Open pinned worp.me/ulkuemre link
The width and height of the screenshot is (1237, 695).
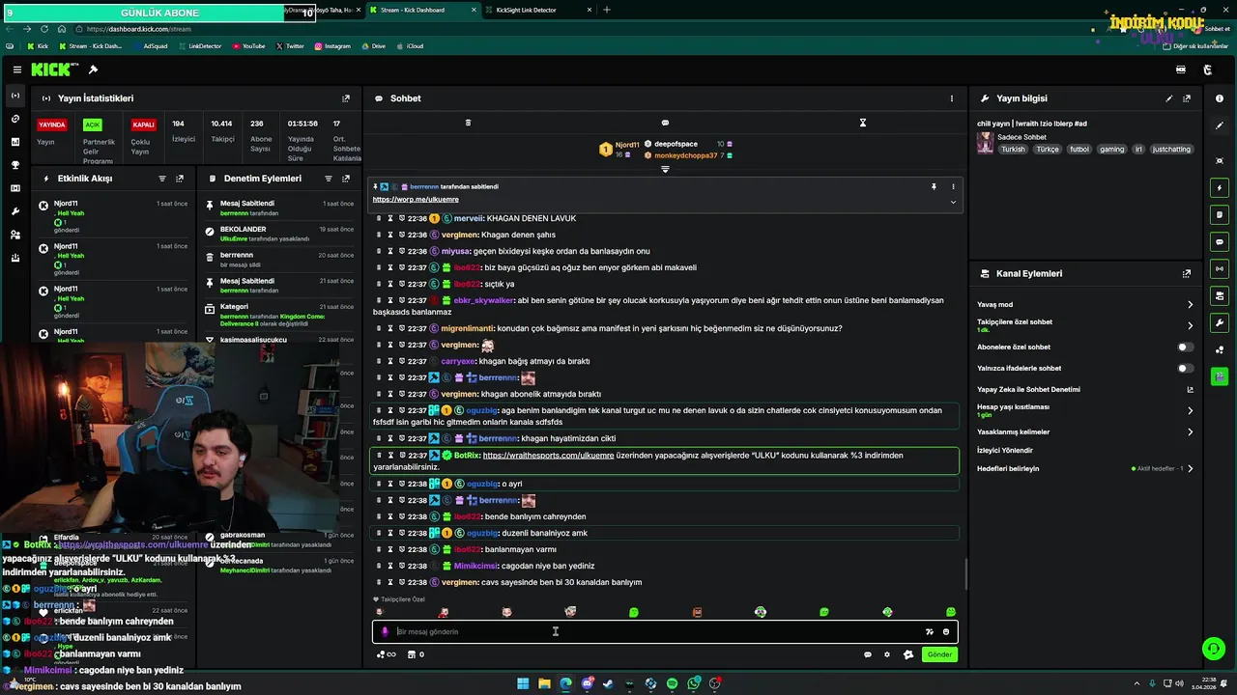click(416, 199)
